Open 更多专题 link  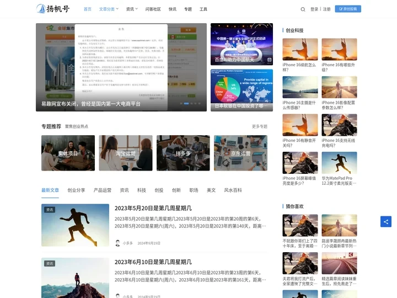pyautogui.click(x=260, y=126)
